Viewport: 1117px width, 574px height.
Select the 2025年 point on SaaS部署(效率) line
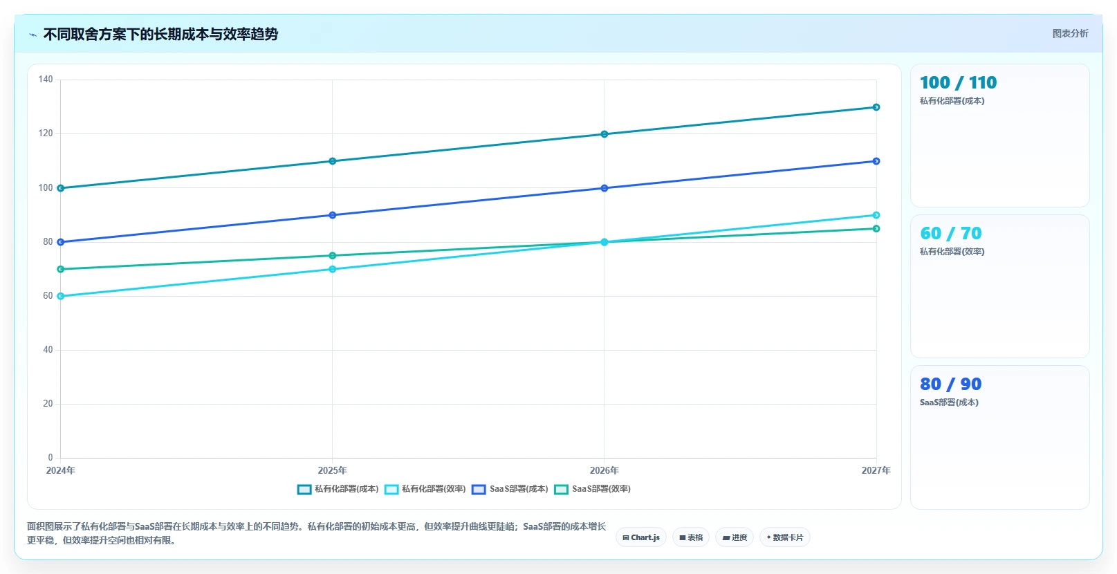click(x=333, y=256)
